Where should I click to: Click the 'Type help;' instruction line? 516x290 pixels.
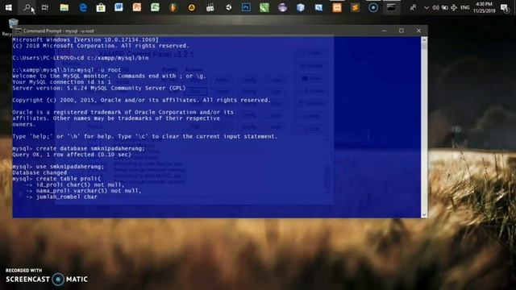click(145, 136)
